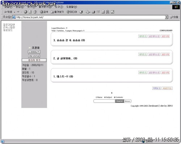
Task: Click the LOGOUT button
Action: [34, 52]
